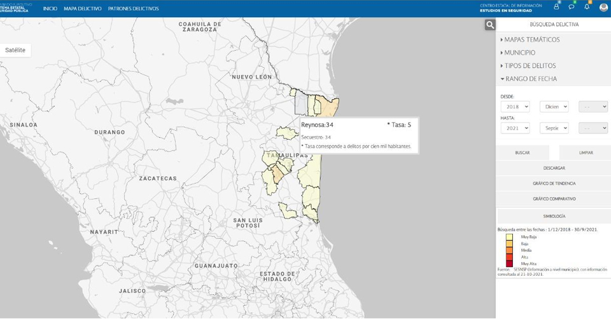Open the Hasta month dropdown showing Septiembre
611x319 pixels.
tap(554, 128)
